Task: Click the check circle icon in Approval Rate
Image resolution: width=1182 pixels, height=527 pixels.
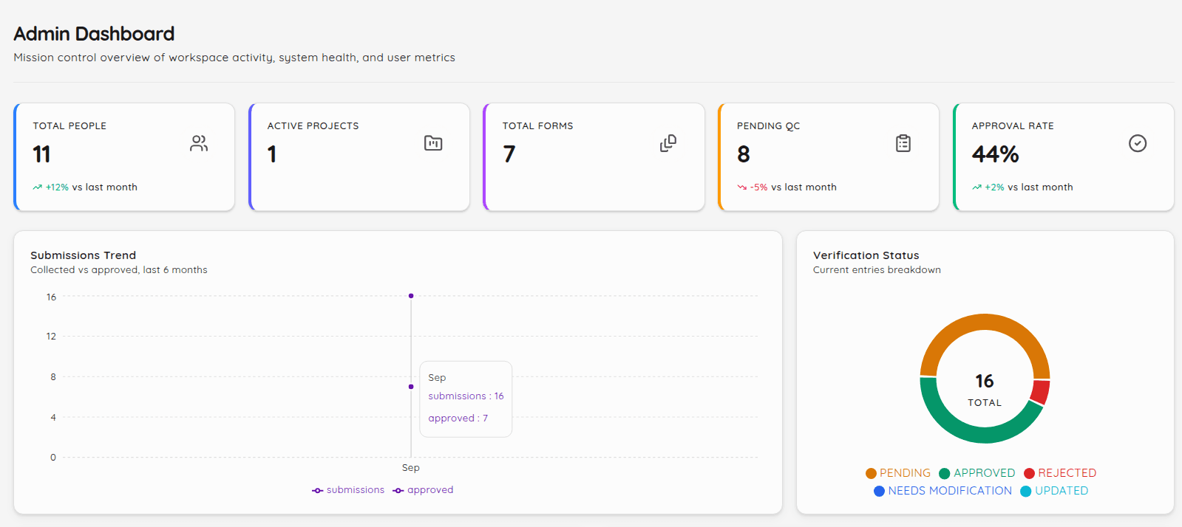Action: pos(1138,143)
